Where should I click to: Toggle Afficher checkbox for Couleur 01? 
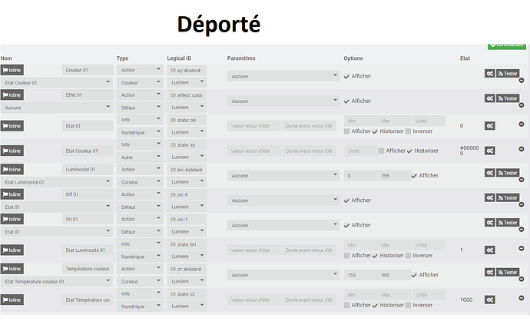(346, 76)
